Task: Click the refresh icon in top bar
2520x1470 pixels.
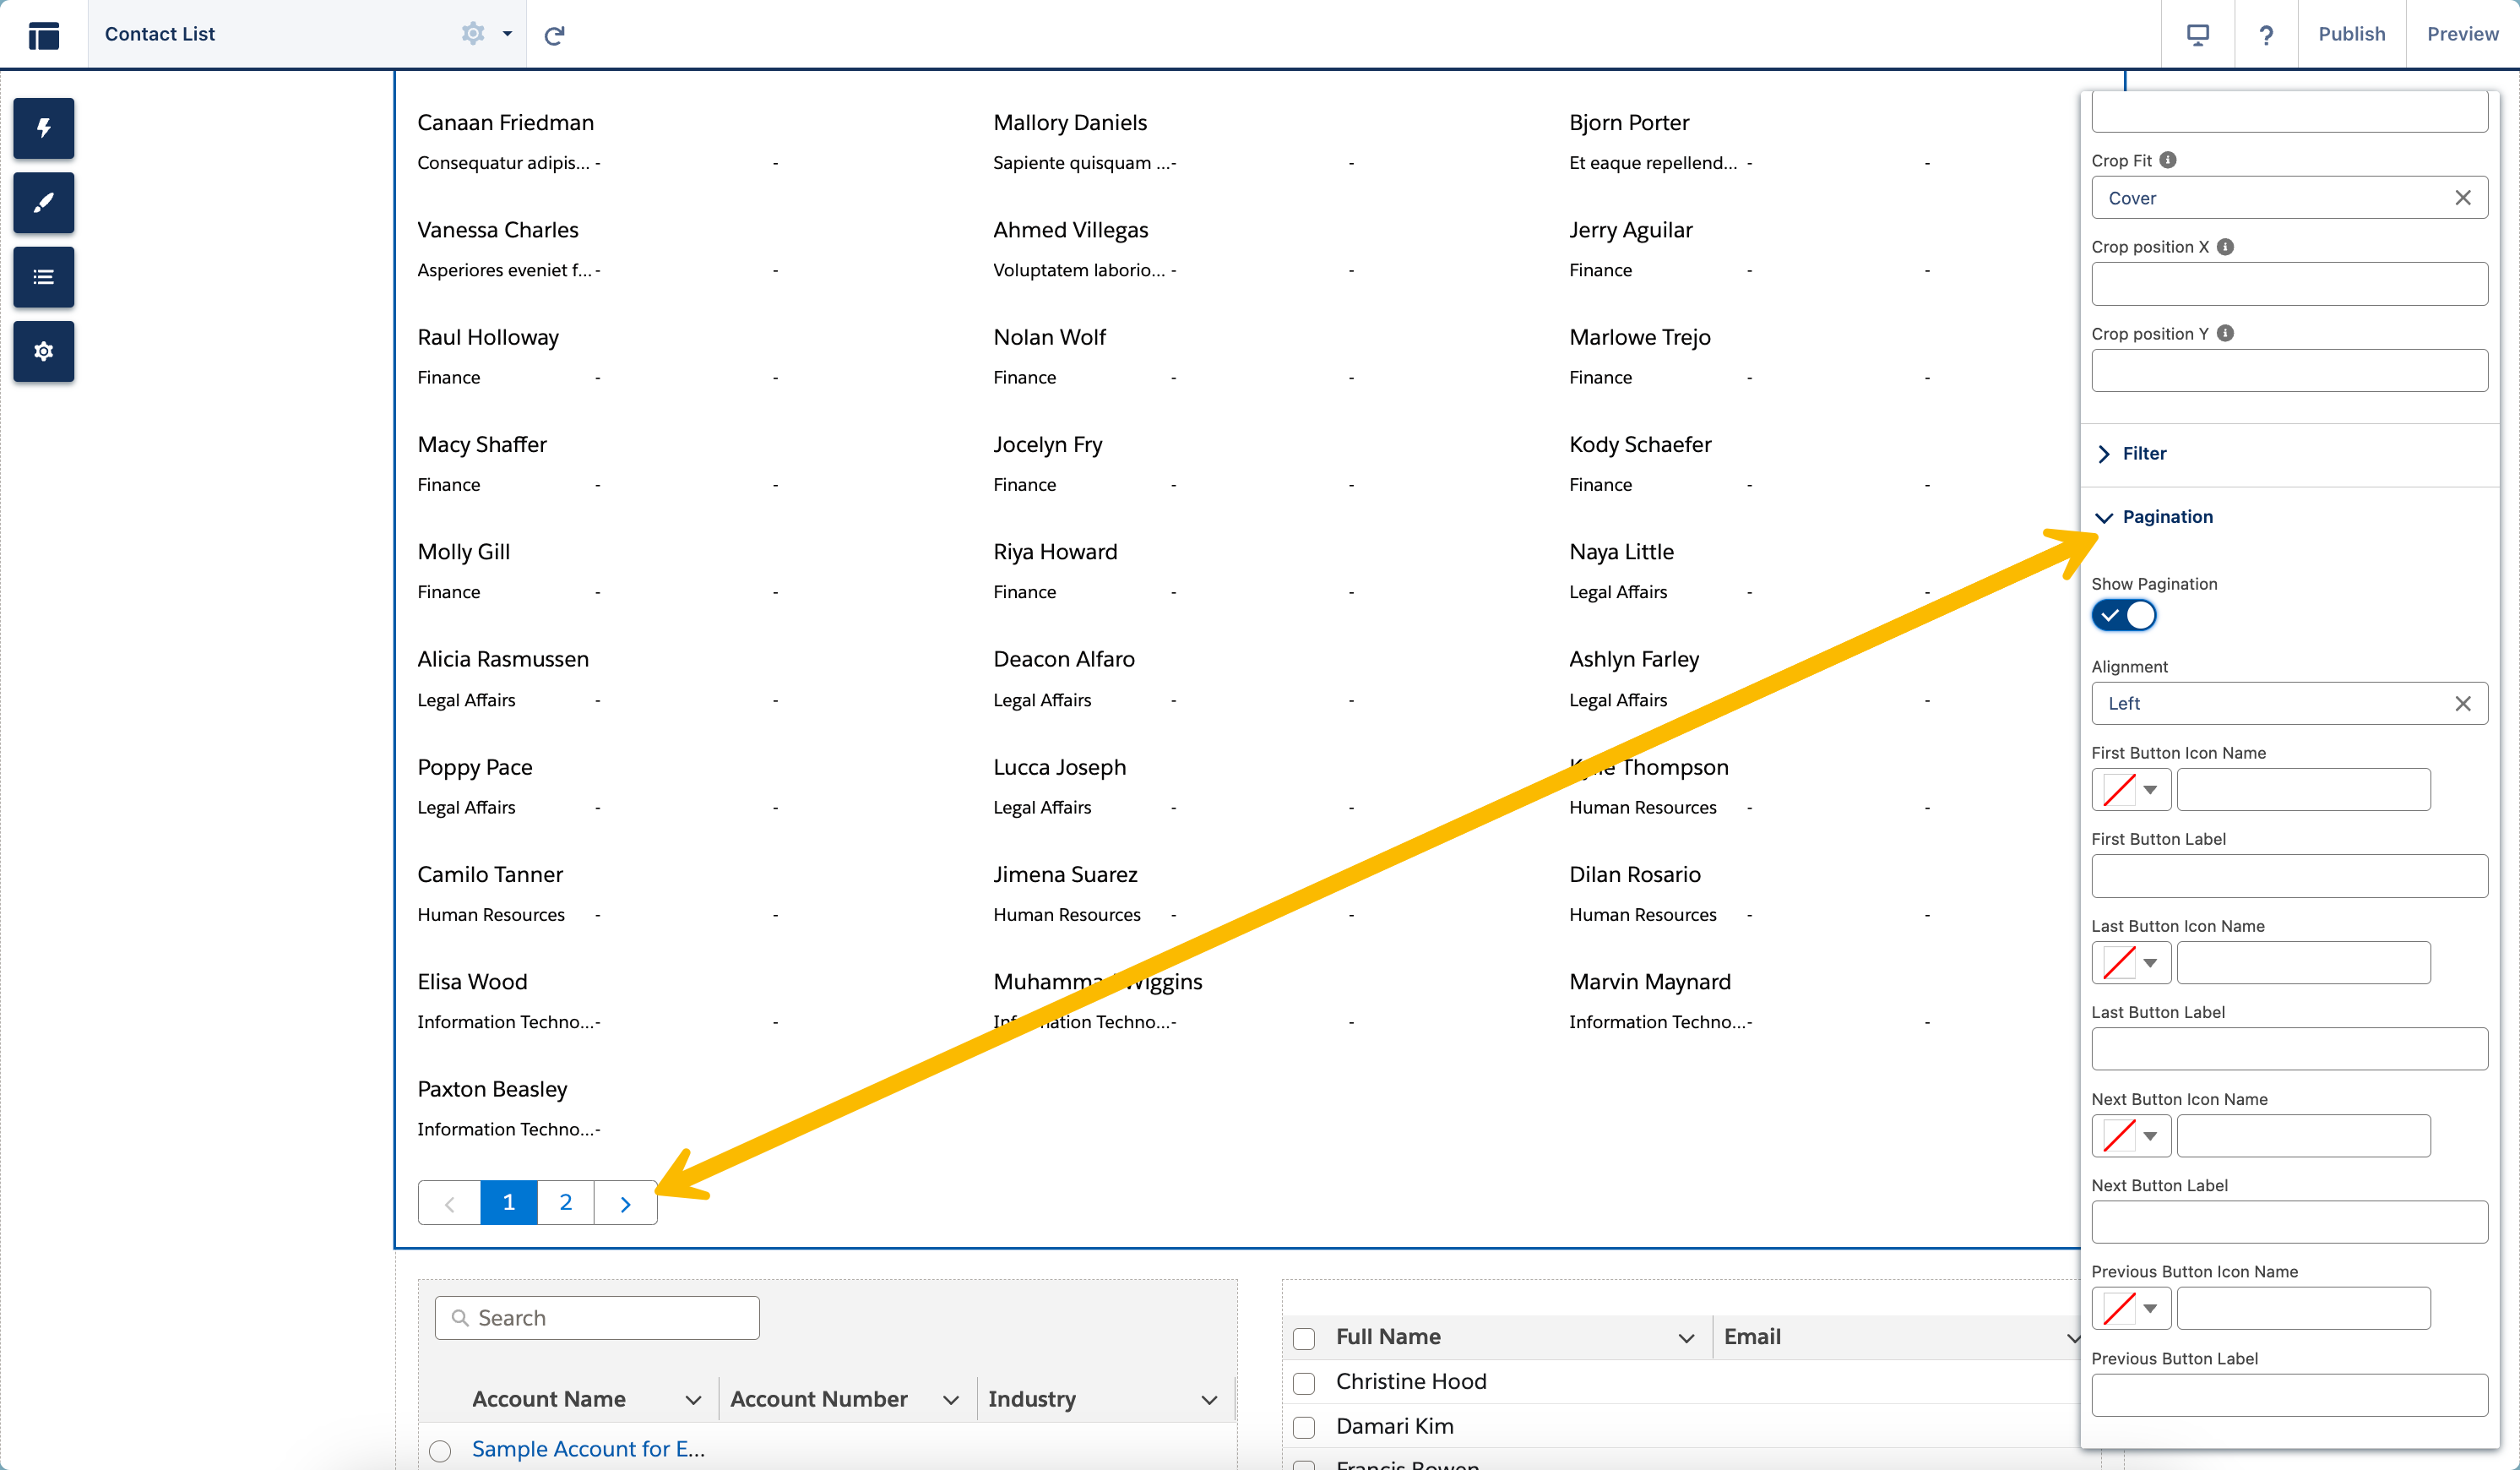Action: tap(554, 35)
